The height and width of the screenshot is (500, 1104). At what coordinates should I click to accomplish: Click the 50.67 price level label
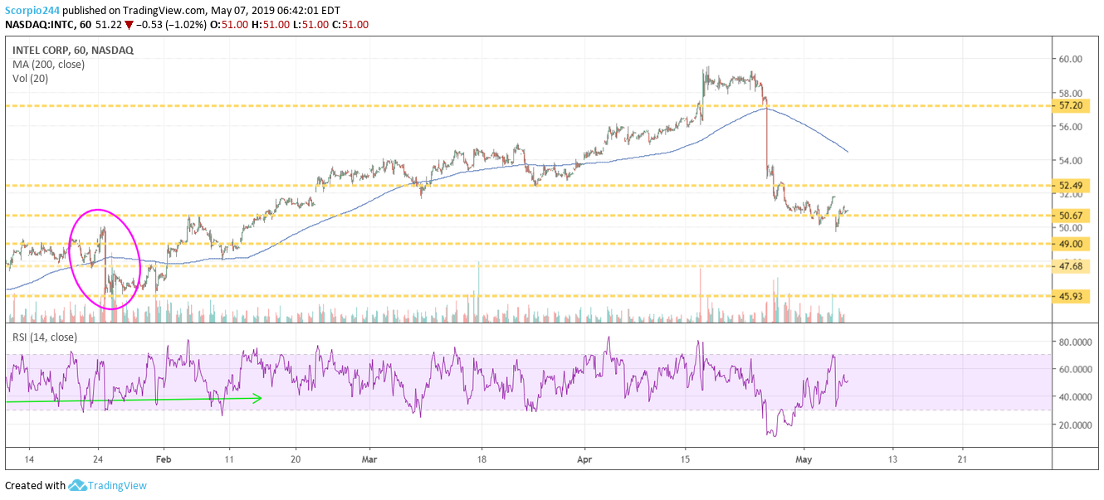coord(1071,216)
